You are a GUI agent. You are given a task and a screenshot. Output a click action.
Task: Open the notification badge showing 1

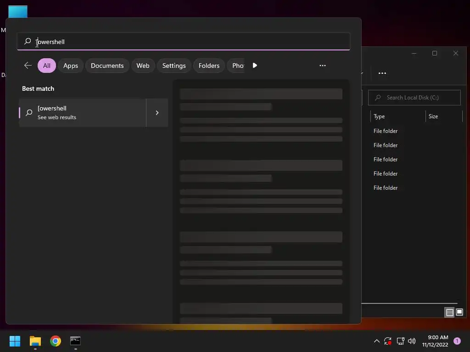pos(457,341)
